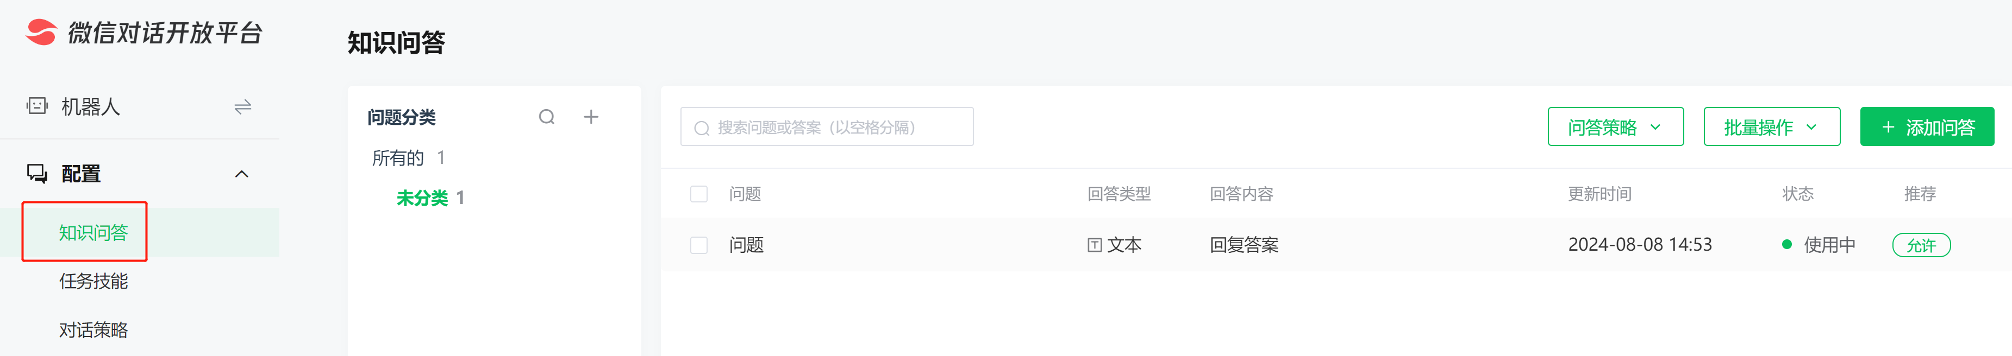The width and height of the screenshot is (2012, 356).
Task: Open the 问答策略 dropdown
Action: (x=1615, y=126)
